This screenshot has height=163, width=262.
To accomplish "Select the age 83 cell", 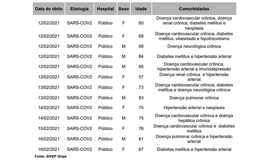I will pos(141,98).
